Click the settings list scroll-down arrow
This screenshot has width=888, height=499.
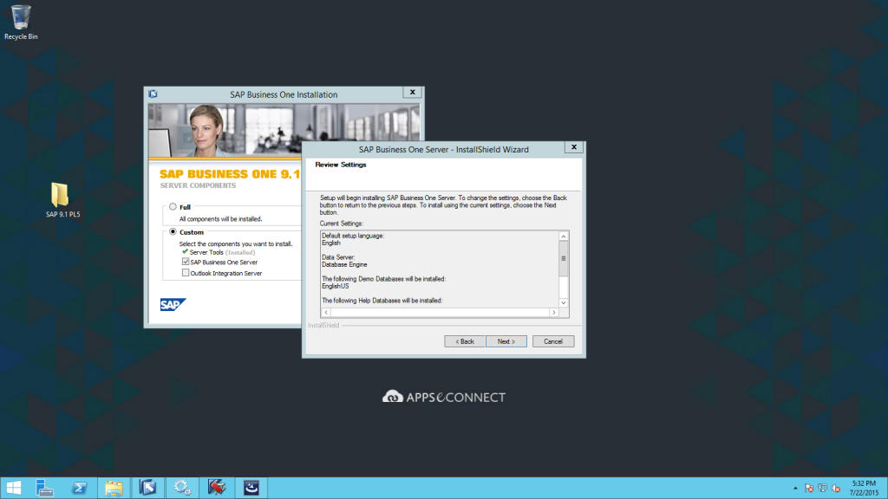[x=564, y=302]
